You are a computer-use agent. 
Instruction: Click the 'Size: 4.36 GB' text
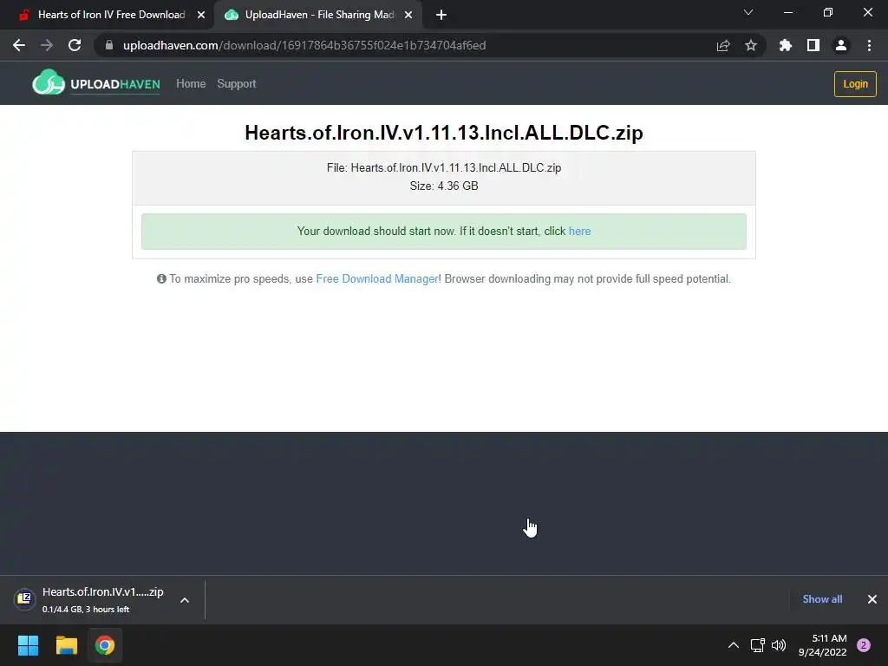[x=444, y=186]
